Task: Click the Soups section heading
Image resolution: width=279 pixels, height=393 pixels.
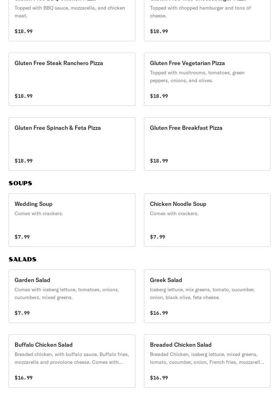Action: pyautogui.click(x=20, y=183)
